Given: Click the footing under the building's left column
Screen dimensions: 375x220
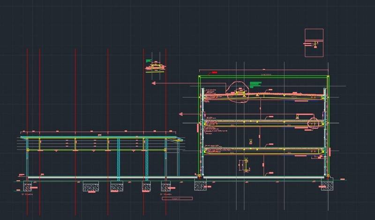Looking at the screenshot, I should point(200,185).
